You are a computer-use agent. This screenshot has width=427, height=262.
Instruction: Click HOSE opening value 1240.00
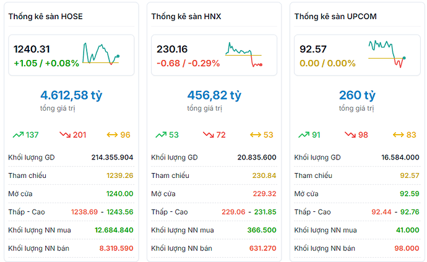click(120, 194)
